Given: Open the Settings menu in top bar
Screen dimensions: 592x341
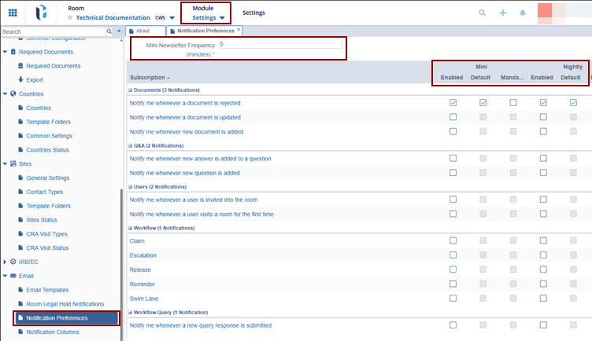Looking at the screenshot, I should pyautogui.click(x=253, y=13).
